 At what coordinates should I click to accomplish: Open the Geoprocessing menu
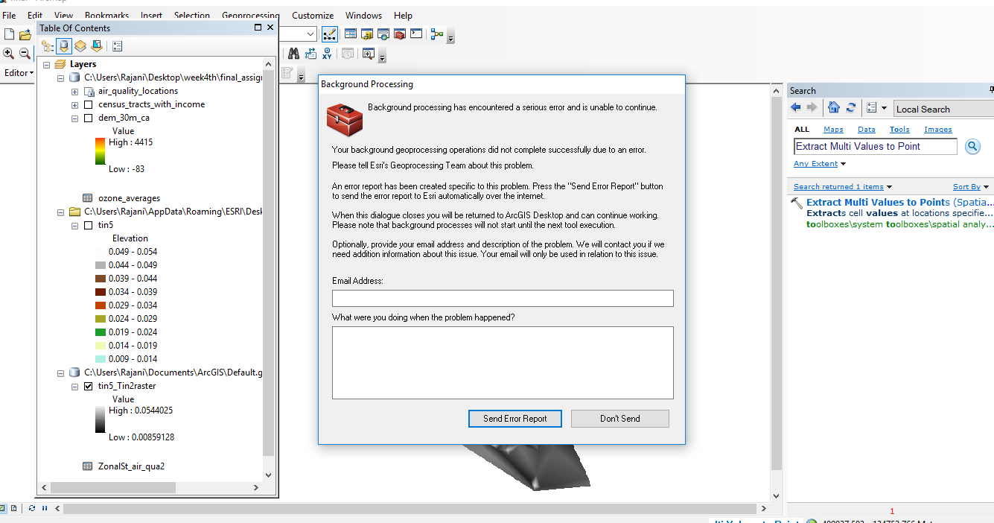[250, 15]
